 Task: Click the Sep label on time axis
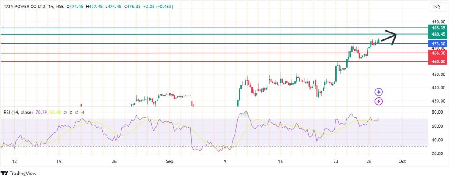[x=170, y=162]
